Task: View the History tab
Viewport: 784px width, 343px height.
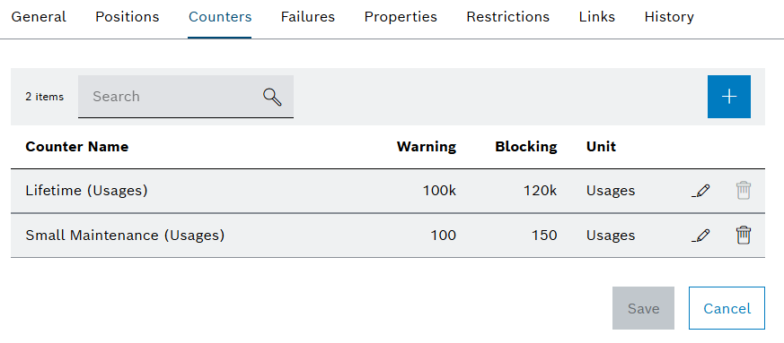Action: tap(669, 17)
